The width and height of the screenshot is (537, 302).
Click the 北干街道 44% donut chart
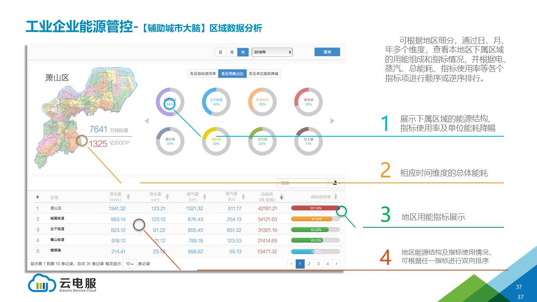tap(216, 102)
